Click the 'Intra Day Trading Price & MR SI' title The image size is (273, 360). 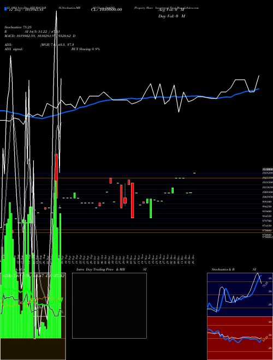(x=111, y=269)
